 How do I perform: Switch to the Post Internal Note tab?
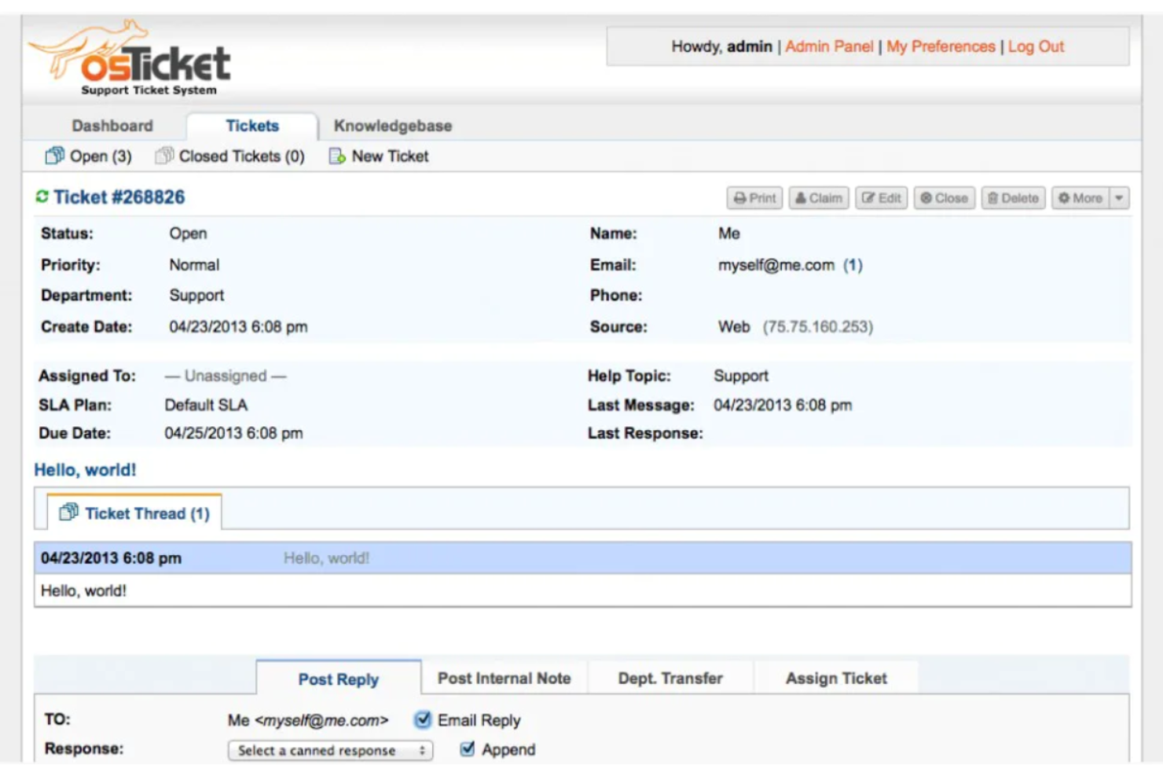504,677
